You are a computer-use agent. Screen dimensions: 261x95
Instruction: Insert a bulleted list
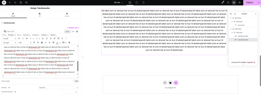click(31, 39)
